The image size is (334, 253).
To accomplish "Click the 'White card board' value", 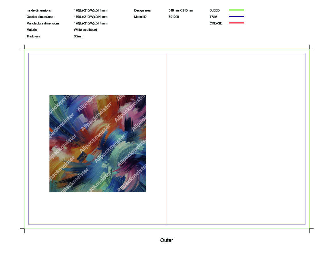I will click(x=85, y=30).
